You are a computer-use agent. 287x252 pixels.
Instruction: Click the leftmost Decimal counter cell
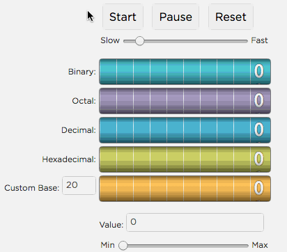click(x=108, y=130)
